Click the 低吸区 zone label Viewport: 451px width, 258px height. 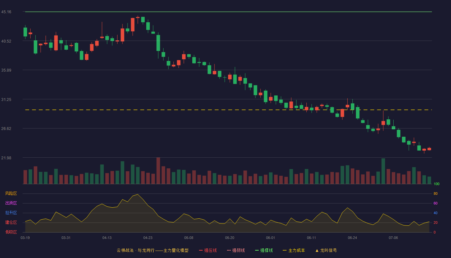(x=11, y=232)
